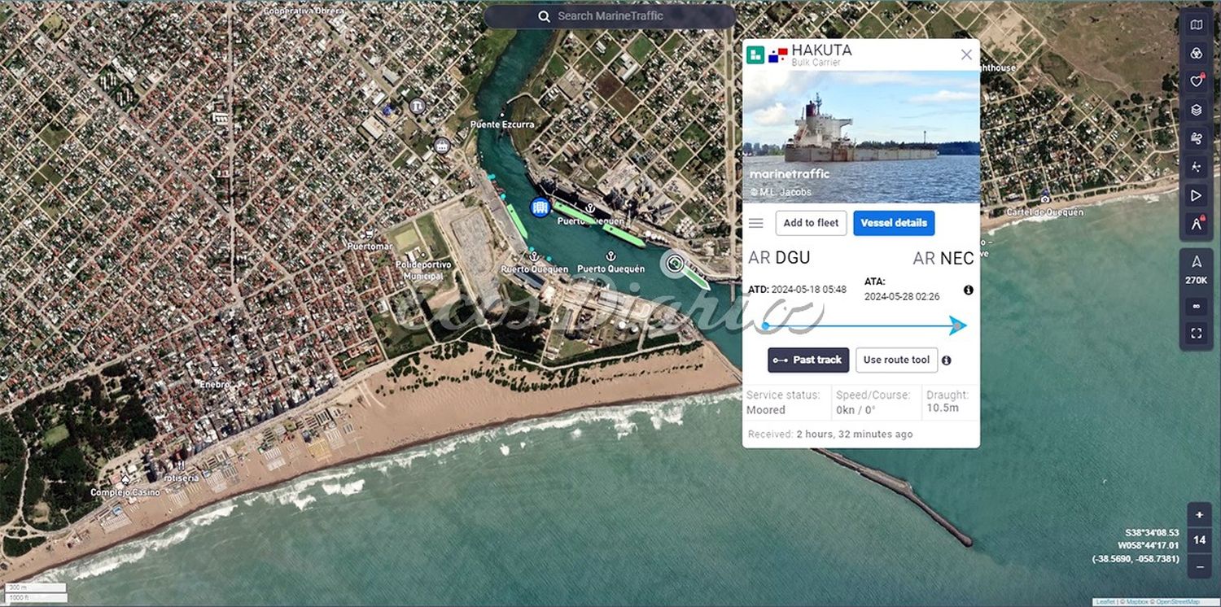The width and height of the screenshot is (1221, 607).
Task: Open the vessel filters three-circles icon
Action: click(1196, 53)
